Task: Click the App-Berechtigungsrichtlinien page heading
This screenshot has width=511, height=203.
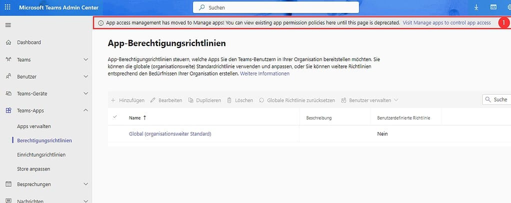Action: tap(166, 42)
